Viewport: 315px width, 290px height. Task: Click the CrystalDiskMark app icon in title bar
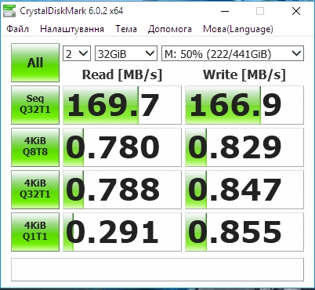(x=9, y=11)
